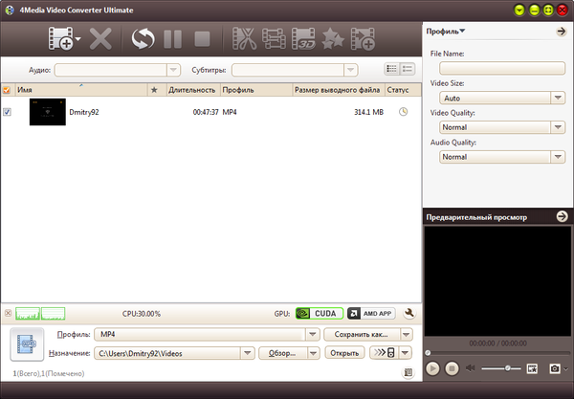Play the preview video
This screenshot has width=574, height=399.
432,368
